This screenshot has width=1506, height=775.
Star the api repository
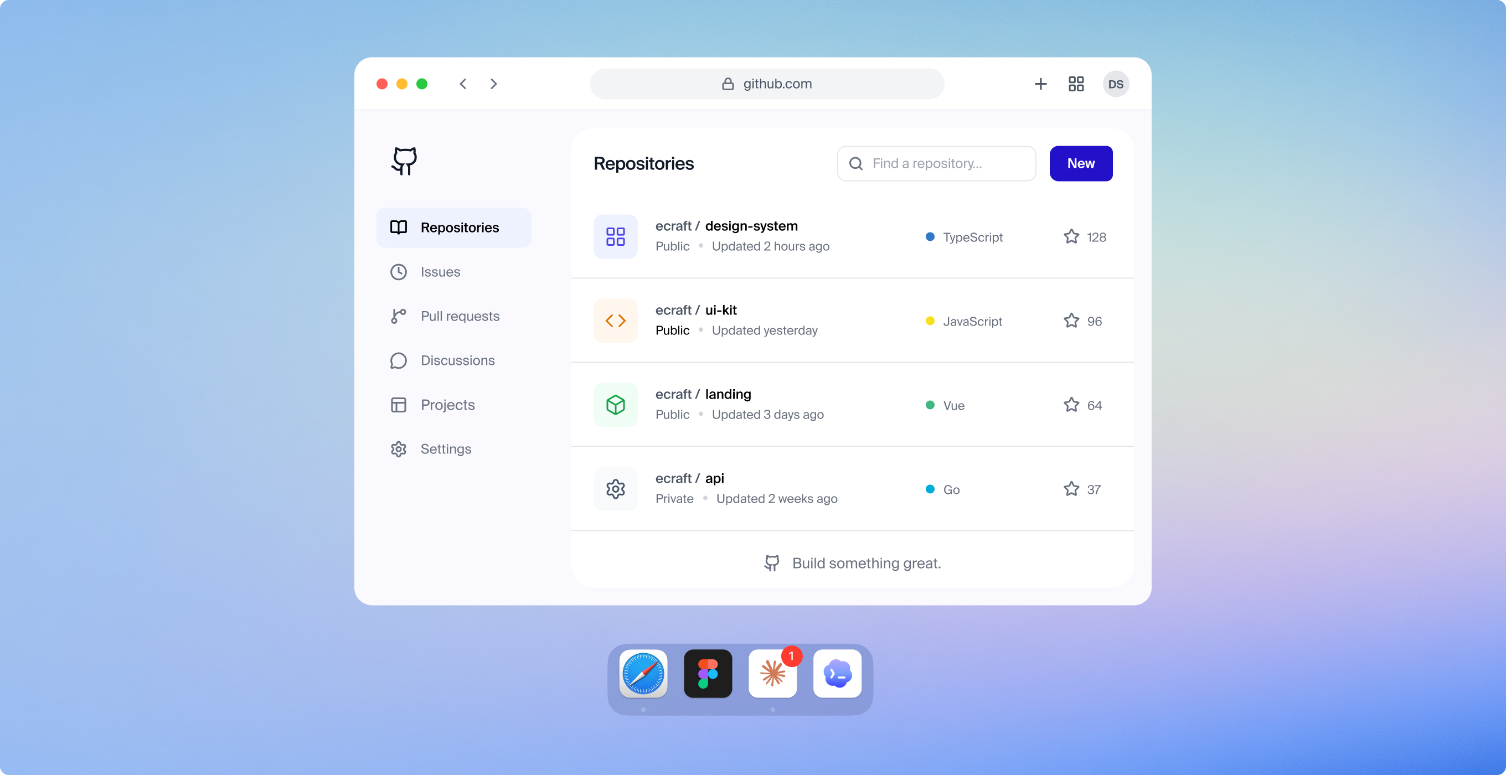[x=1071, y=489]
